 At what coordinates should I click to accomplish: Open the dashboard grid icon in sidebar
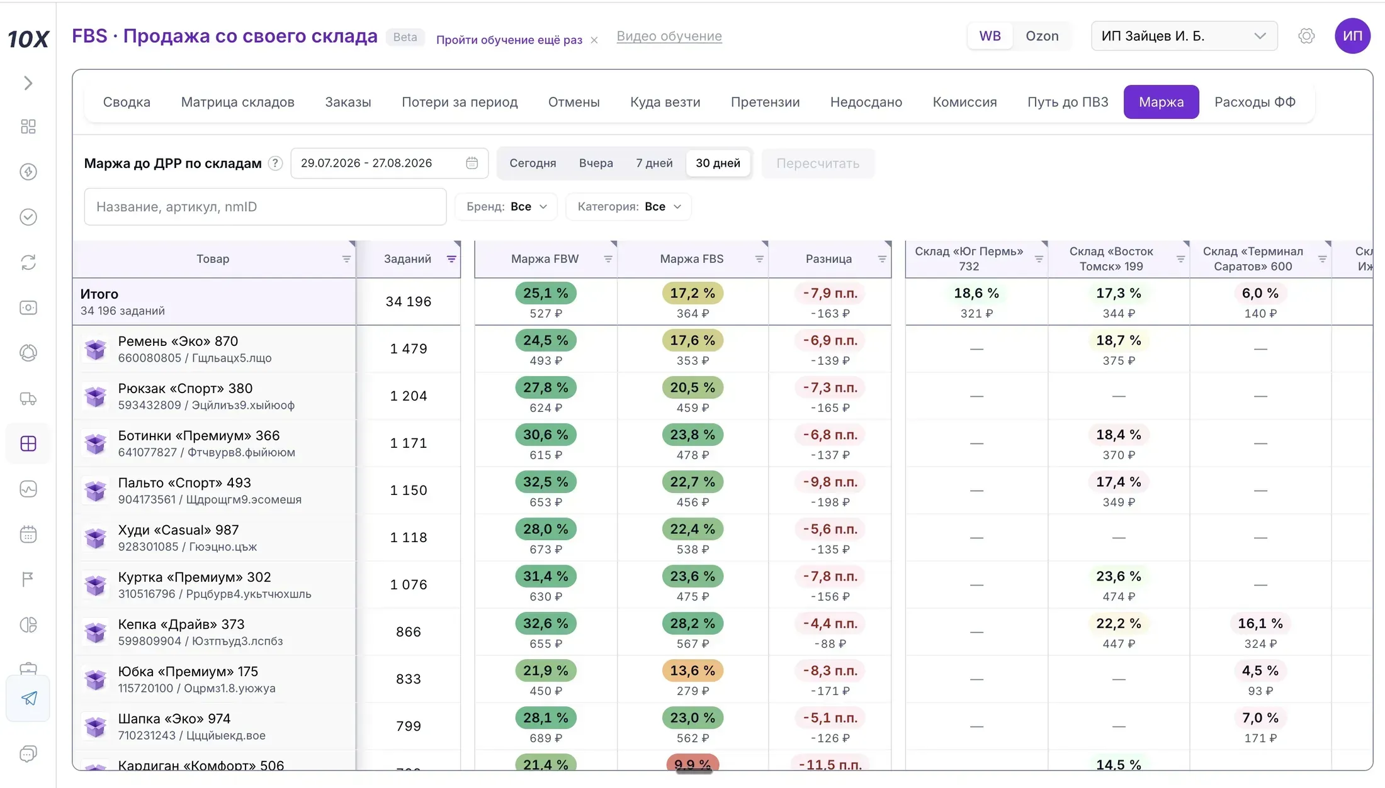pyautogui.click(x=28, y=126)
